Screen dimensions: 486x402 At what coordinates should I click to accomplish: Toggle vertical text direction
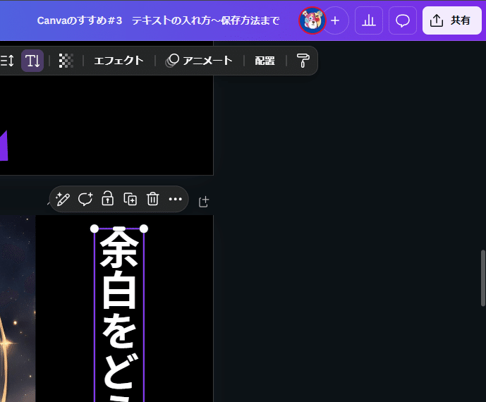tap(32, 61)
